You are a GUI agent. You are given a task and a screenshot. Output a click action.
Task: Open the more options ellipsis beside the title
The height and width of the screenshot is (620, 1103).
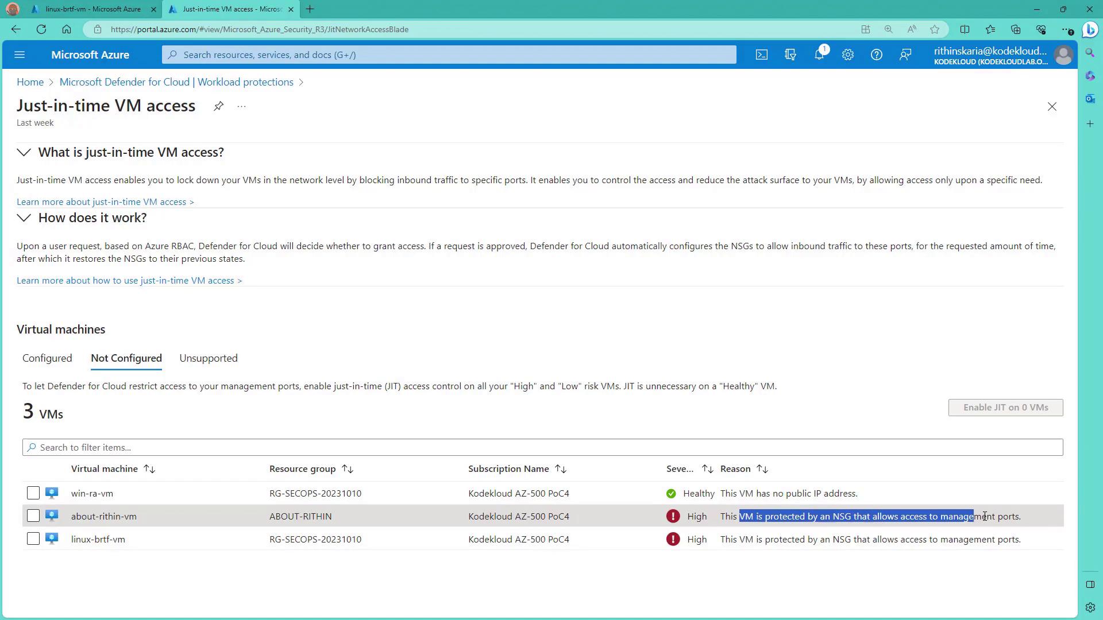[241, 106]
